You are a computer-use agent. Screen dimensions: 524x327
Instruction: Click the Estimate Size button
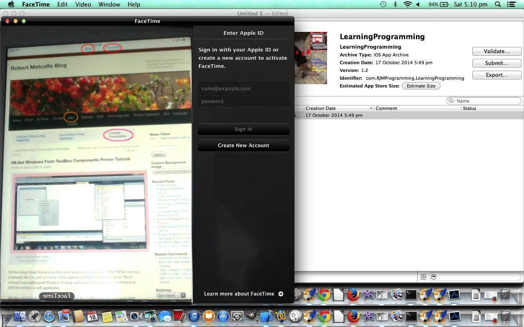(x=421, y=86)
